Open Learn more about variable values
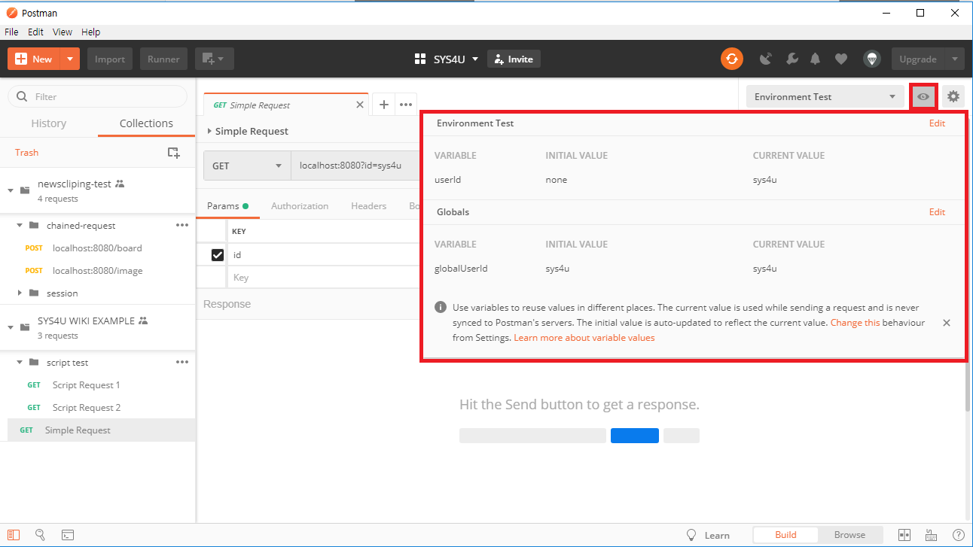 pos(584,338)
